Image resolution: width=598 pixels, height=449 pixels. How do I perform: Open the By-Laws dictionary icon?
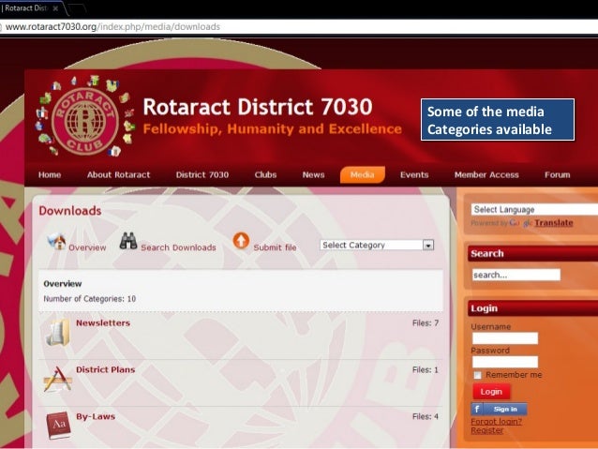click(x=58, y=425)
